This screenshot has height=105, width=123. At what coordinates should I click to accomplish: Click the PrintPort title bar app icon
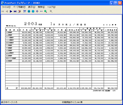(2, 3)
